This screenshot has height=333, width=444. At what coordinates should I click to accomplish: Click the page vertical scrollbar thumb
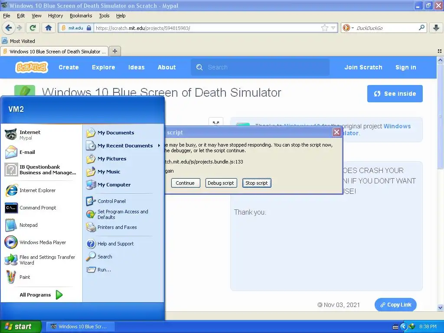(x=440, y=116)
